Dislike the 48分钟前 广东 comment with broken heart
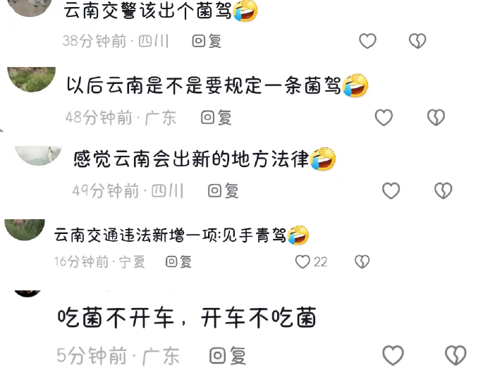The height and width of the screenshot is (370, 495). tap(436, 117)
